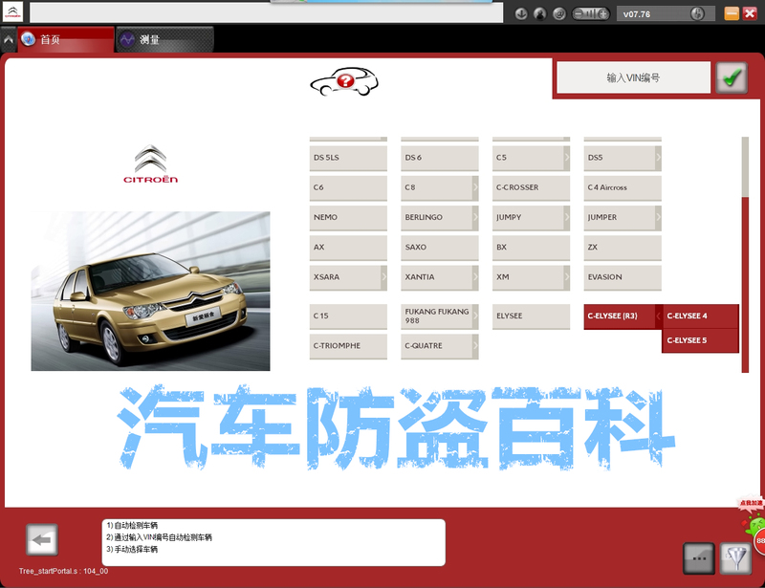The image size is (765, 588).
Task: Click the 输入VIN编号 input field
Action: coord(634,77)
